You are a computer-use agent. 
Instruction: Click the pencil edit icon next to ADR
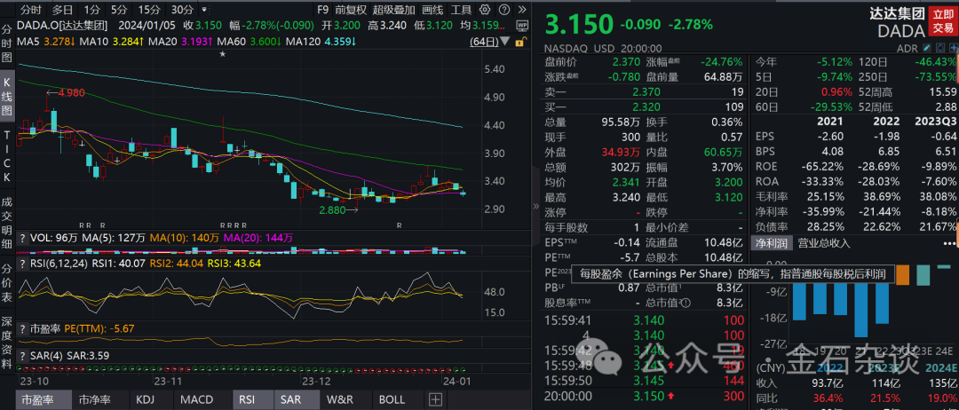(926, 48)
